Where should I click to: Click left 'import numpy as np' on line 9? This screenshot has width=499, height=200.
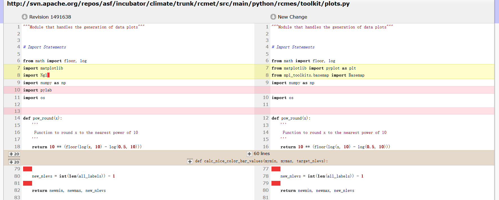tap(44, 83)
